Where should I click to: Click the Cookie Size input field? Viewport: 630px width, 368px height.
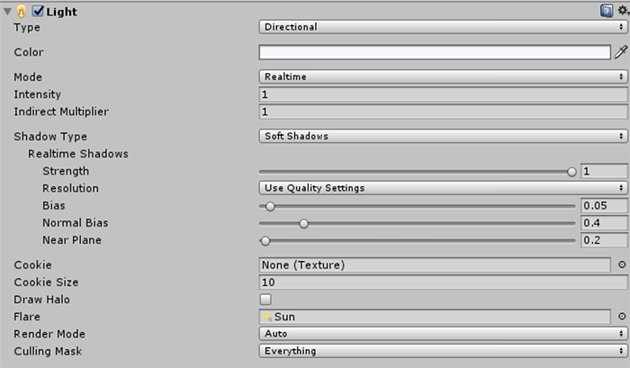[443, 283]
